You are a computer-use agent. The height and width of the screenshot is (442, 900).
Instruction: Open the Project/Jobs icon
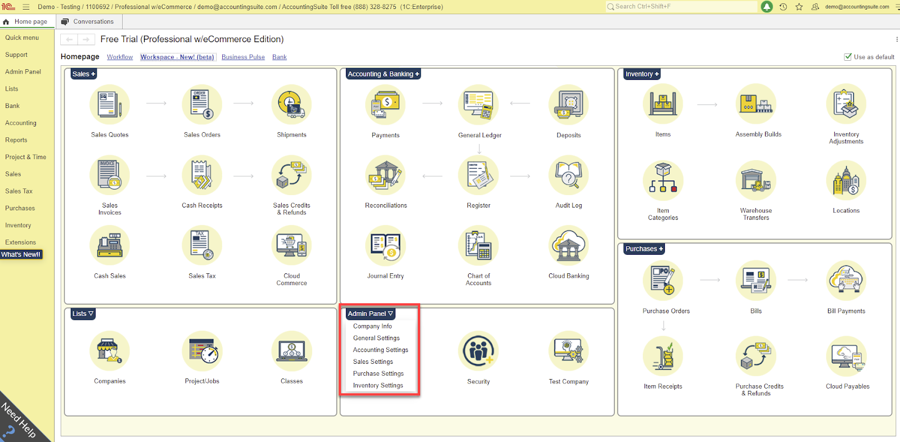(x=202, y=351)
